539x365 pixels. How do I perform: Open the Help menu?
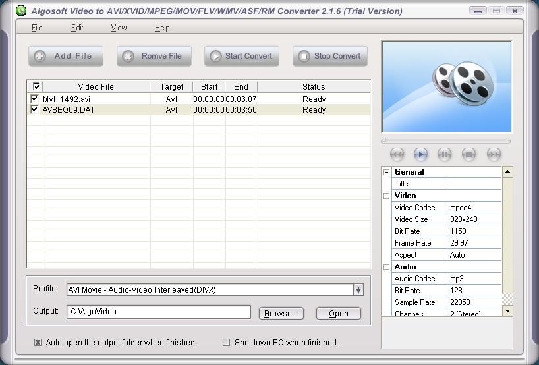(162, 28)
